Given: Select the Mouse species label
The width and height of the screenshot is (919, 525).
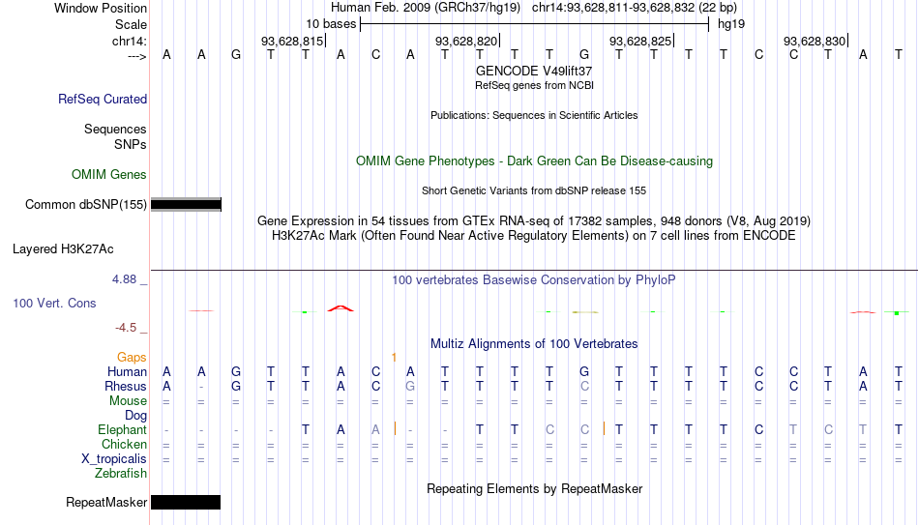Looking at the screenshot, I should (x=128, y=401).
